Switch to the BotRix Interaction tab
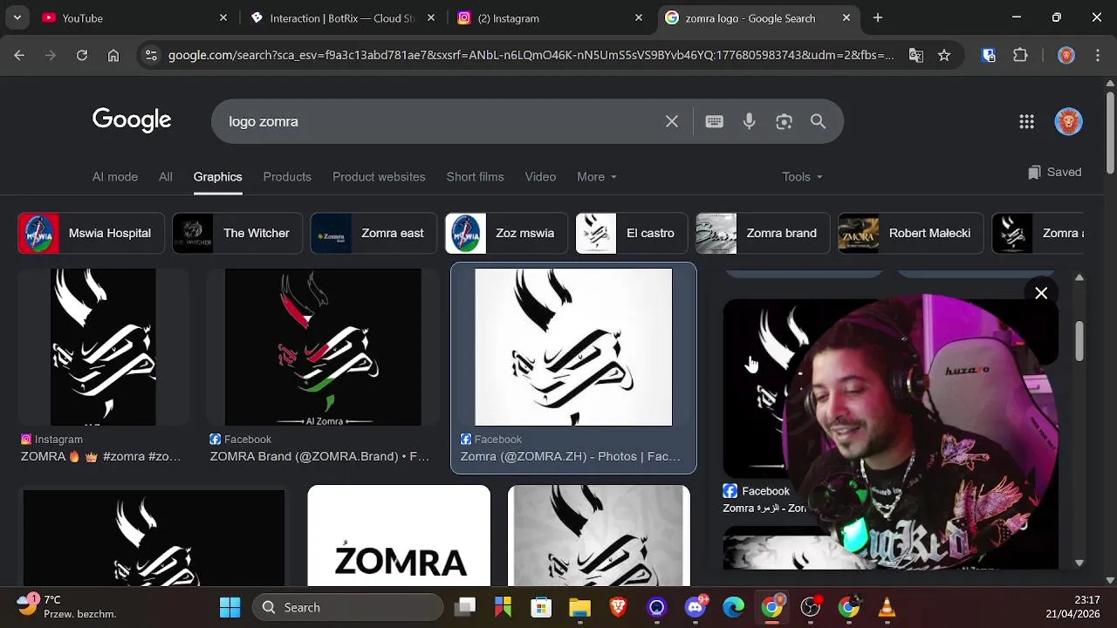This screenshot has width=1117, height=628. 342,17
